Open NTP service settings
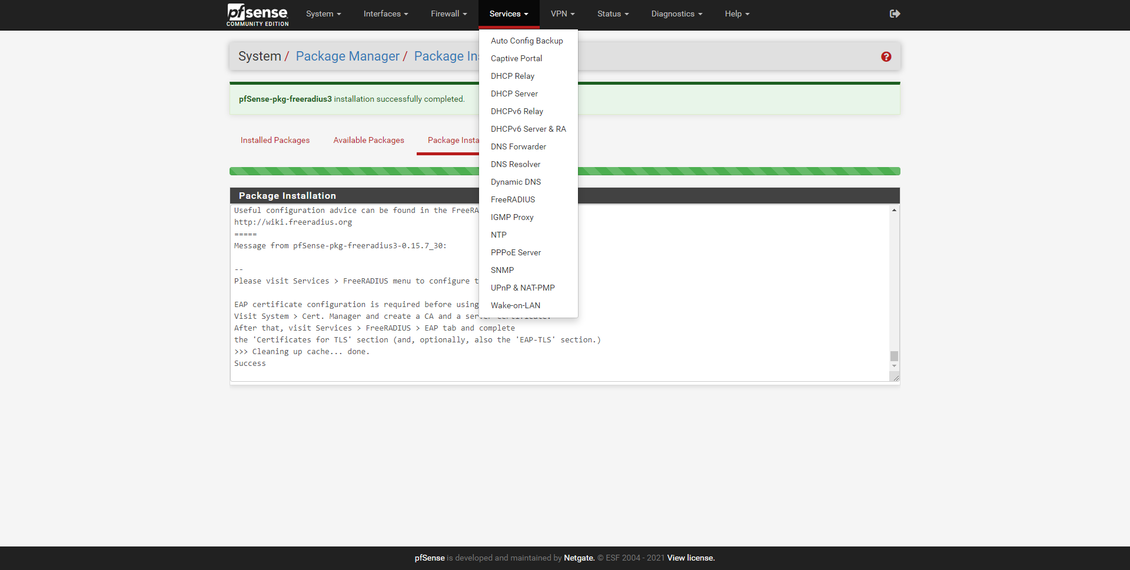Viewport: 1130px width, 570px height. (x=528, y=235)
